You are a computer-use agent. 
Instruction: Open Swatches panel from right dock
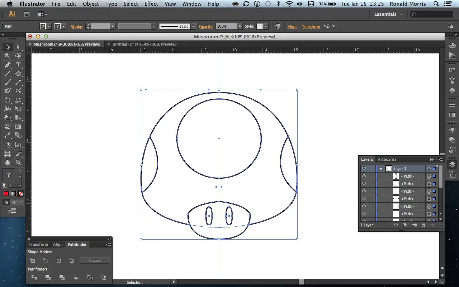click(452, 70)
